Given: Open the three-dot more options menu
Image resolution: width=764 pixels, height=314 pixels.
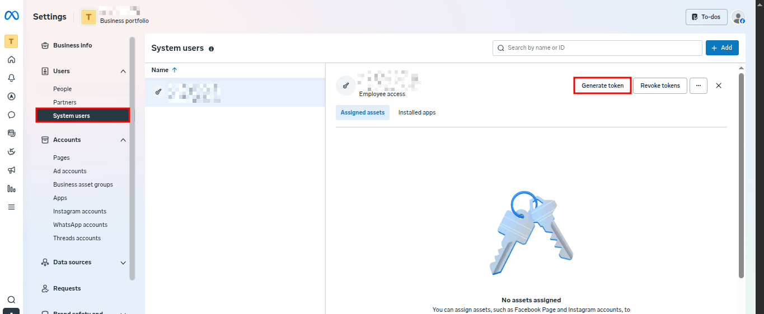Looking at the screenshot, I should 698,85.
